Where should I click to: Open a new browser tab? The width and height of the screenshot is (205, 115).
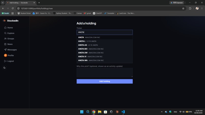pos(39,3)
